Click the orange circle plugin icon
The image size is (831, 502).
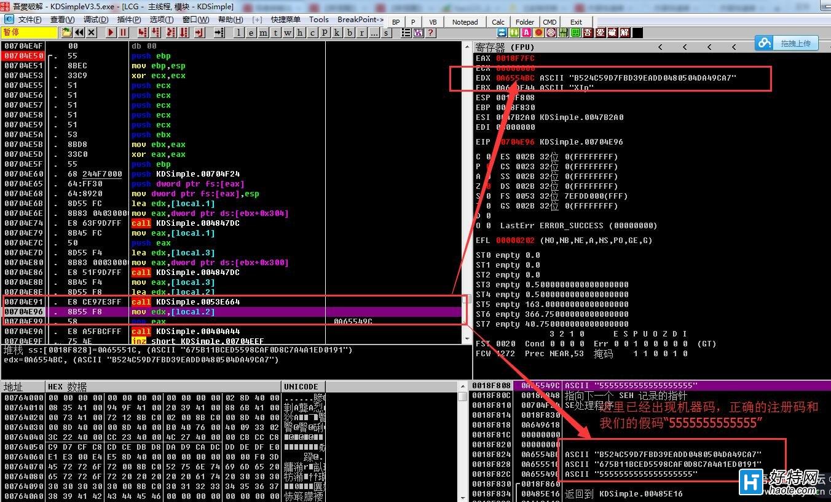point(539,33)
